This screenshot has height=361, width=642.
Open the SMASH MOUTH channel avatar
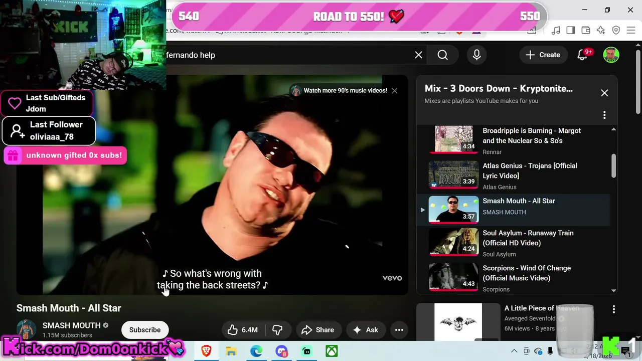click(x=27, y=329)
